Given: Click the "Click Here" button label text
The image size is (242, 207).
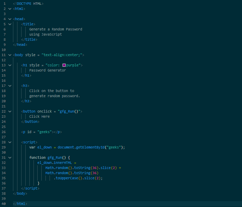Looking at the screenshot, I should point(40,116).
